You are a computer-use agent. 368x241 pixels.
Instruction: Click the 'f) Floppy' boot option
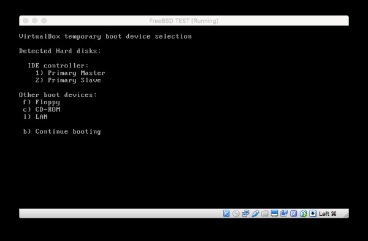click(x=42, y=102)
